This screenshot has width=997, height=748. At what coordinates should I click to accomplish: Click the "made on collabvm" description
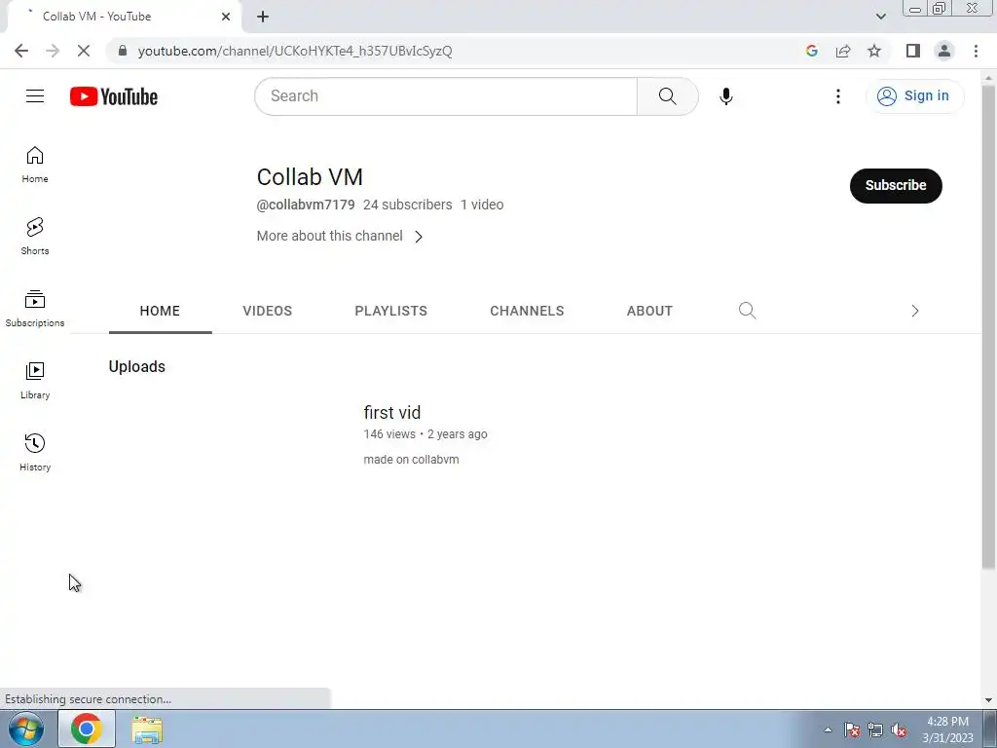(x=412, y=460)
